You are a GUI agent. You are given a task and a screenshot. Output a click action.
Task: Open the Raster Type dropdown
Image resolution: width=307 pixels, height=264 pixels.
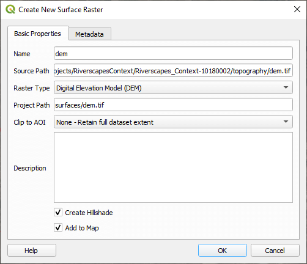(x=173, y=87)
